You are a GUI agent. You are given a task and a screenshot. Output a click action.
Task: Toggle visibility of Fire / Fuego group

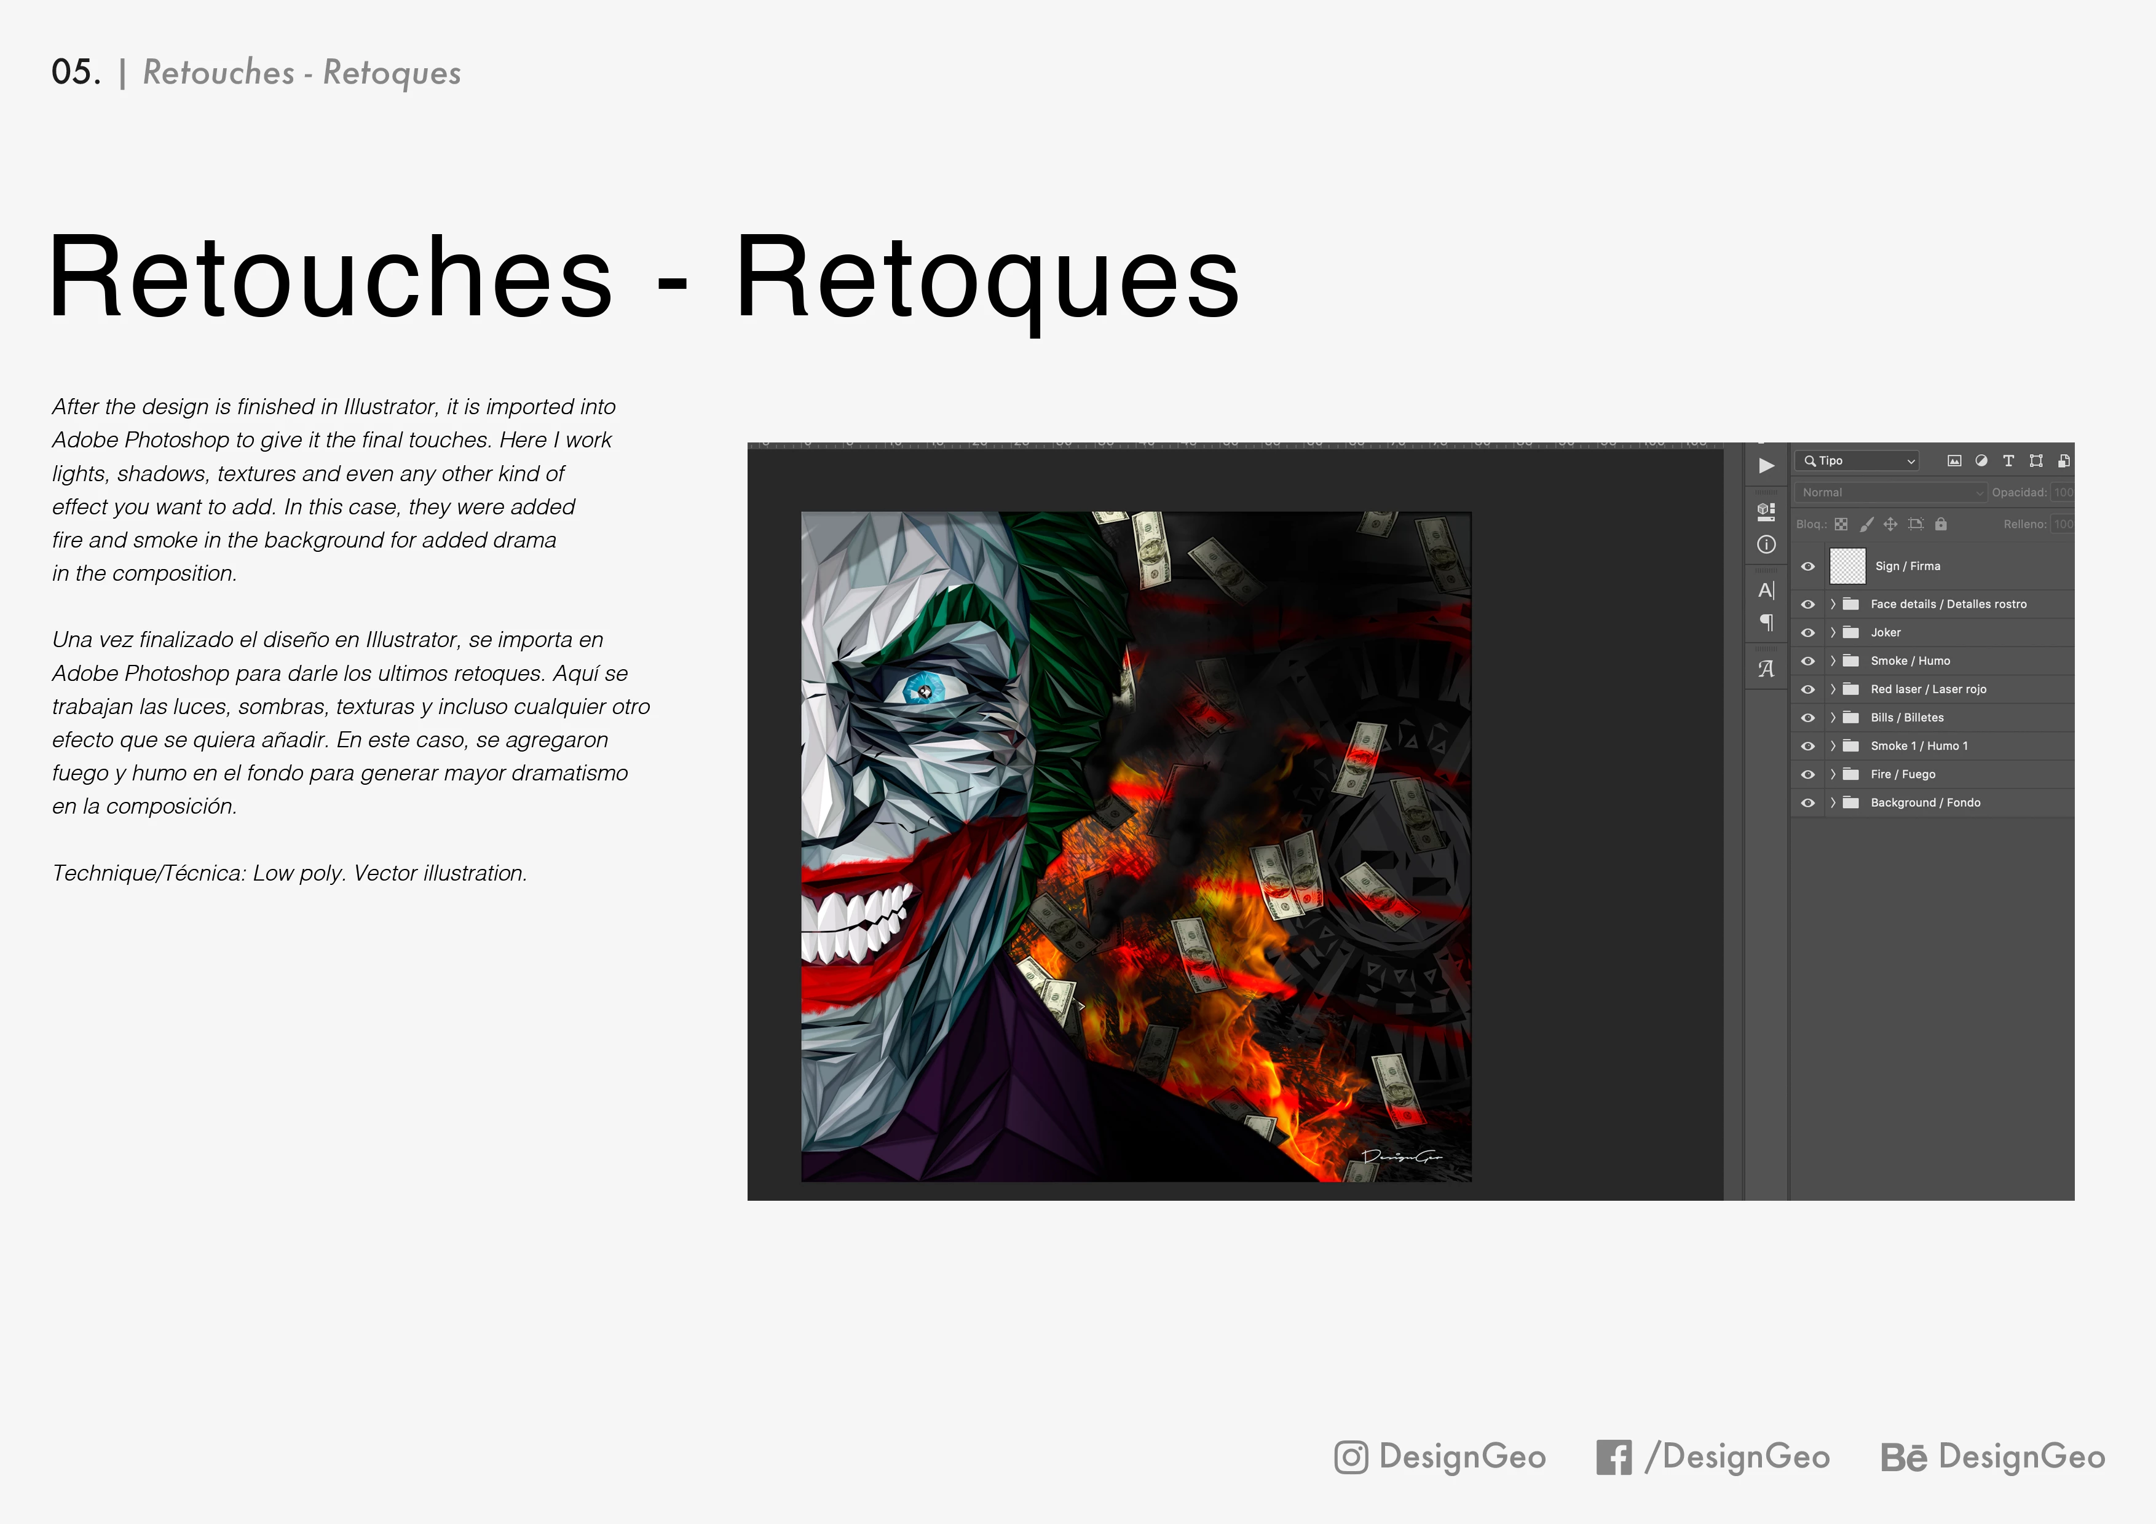(x=1807, y=774)
